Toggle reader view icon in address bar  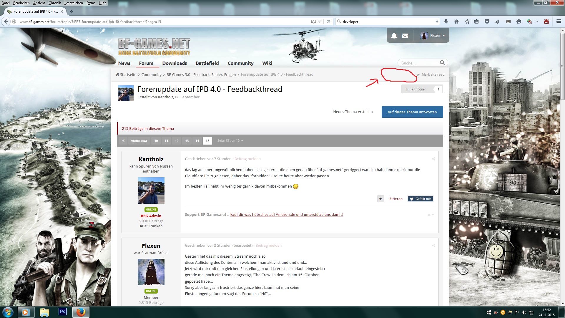pyautogui.click(x=314, y=21)
